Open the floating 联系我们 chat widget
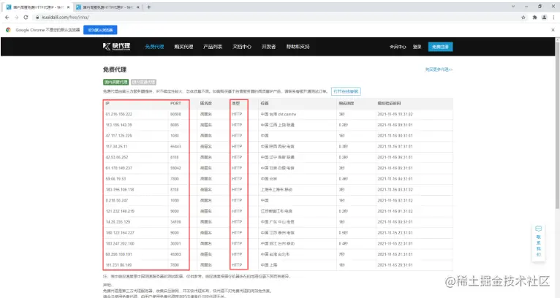Image resolution: width=560 pixels, height=298 pixels. pos(539,242)
